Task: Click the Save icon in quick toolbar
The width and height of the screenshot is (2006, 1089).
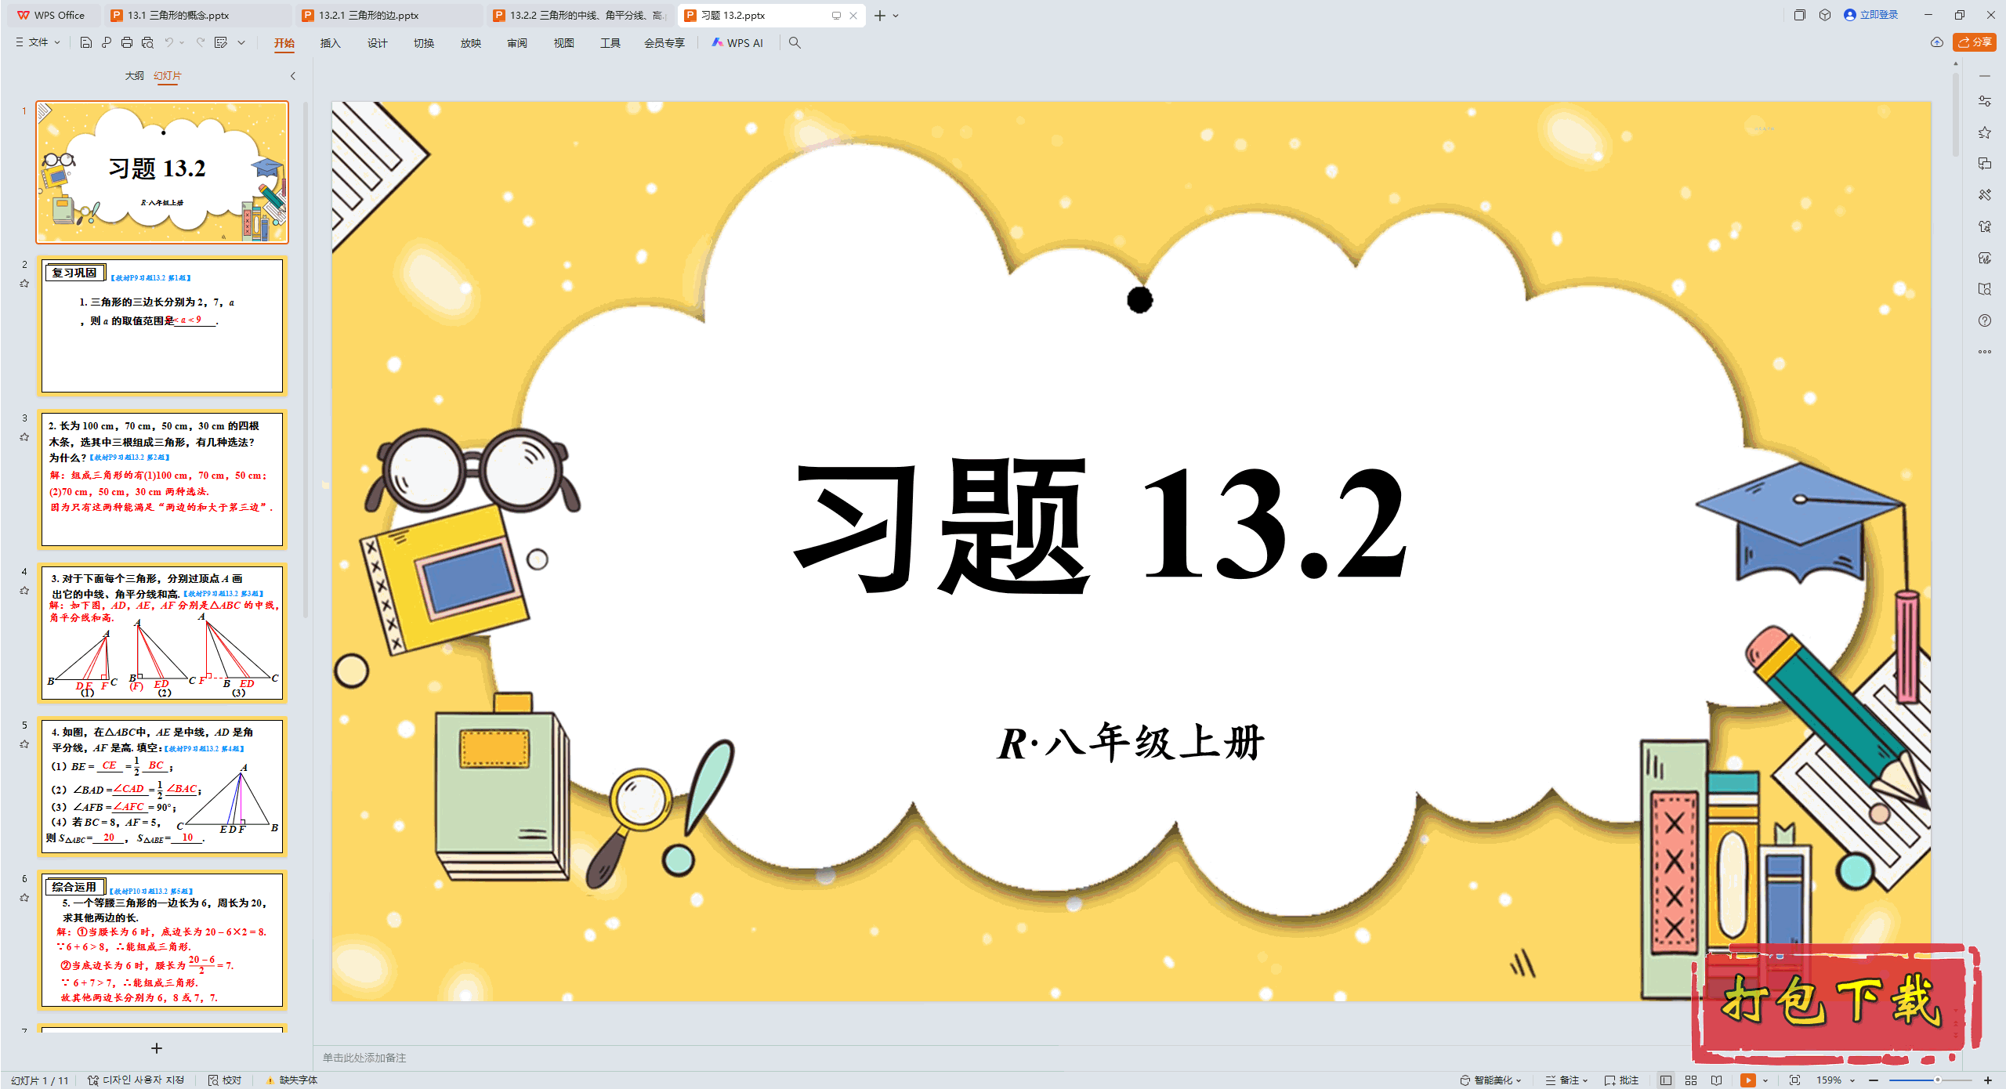Action: coord(86,42)
